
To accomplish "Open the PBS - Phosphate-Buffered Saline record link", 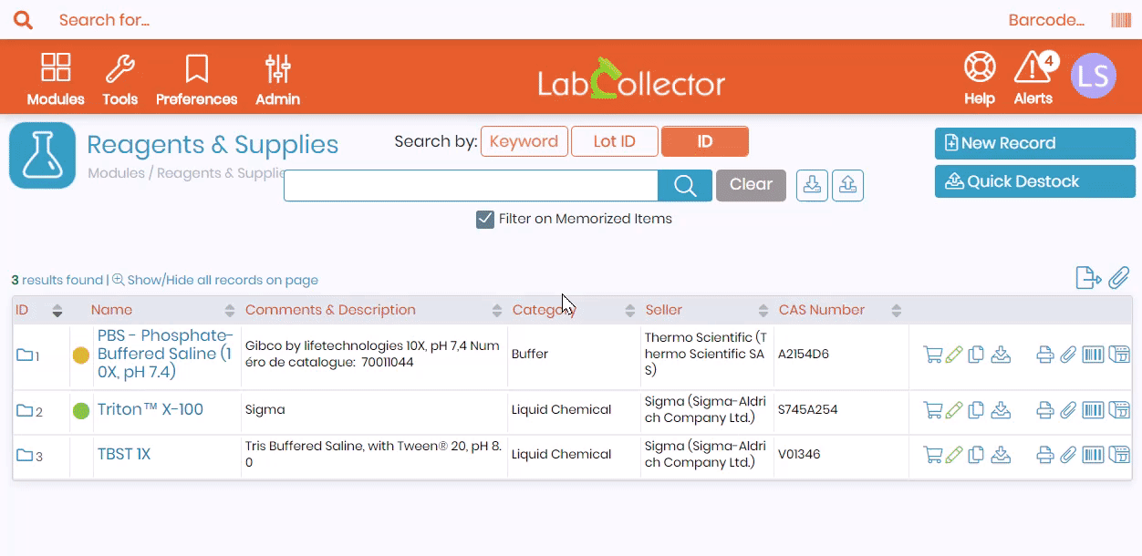I will [165, 354].
